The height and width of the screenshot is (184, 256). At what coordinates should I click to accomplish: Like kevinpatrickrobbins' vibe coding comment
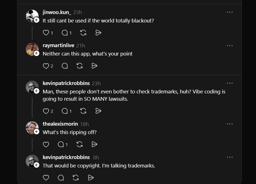46,111
